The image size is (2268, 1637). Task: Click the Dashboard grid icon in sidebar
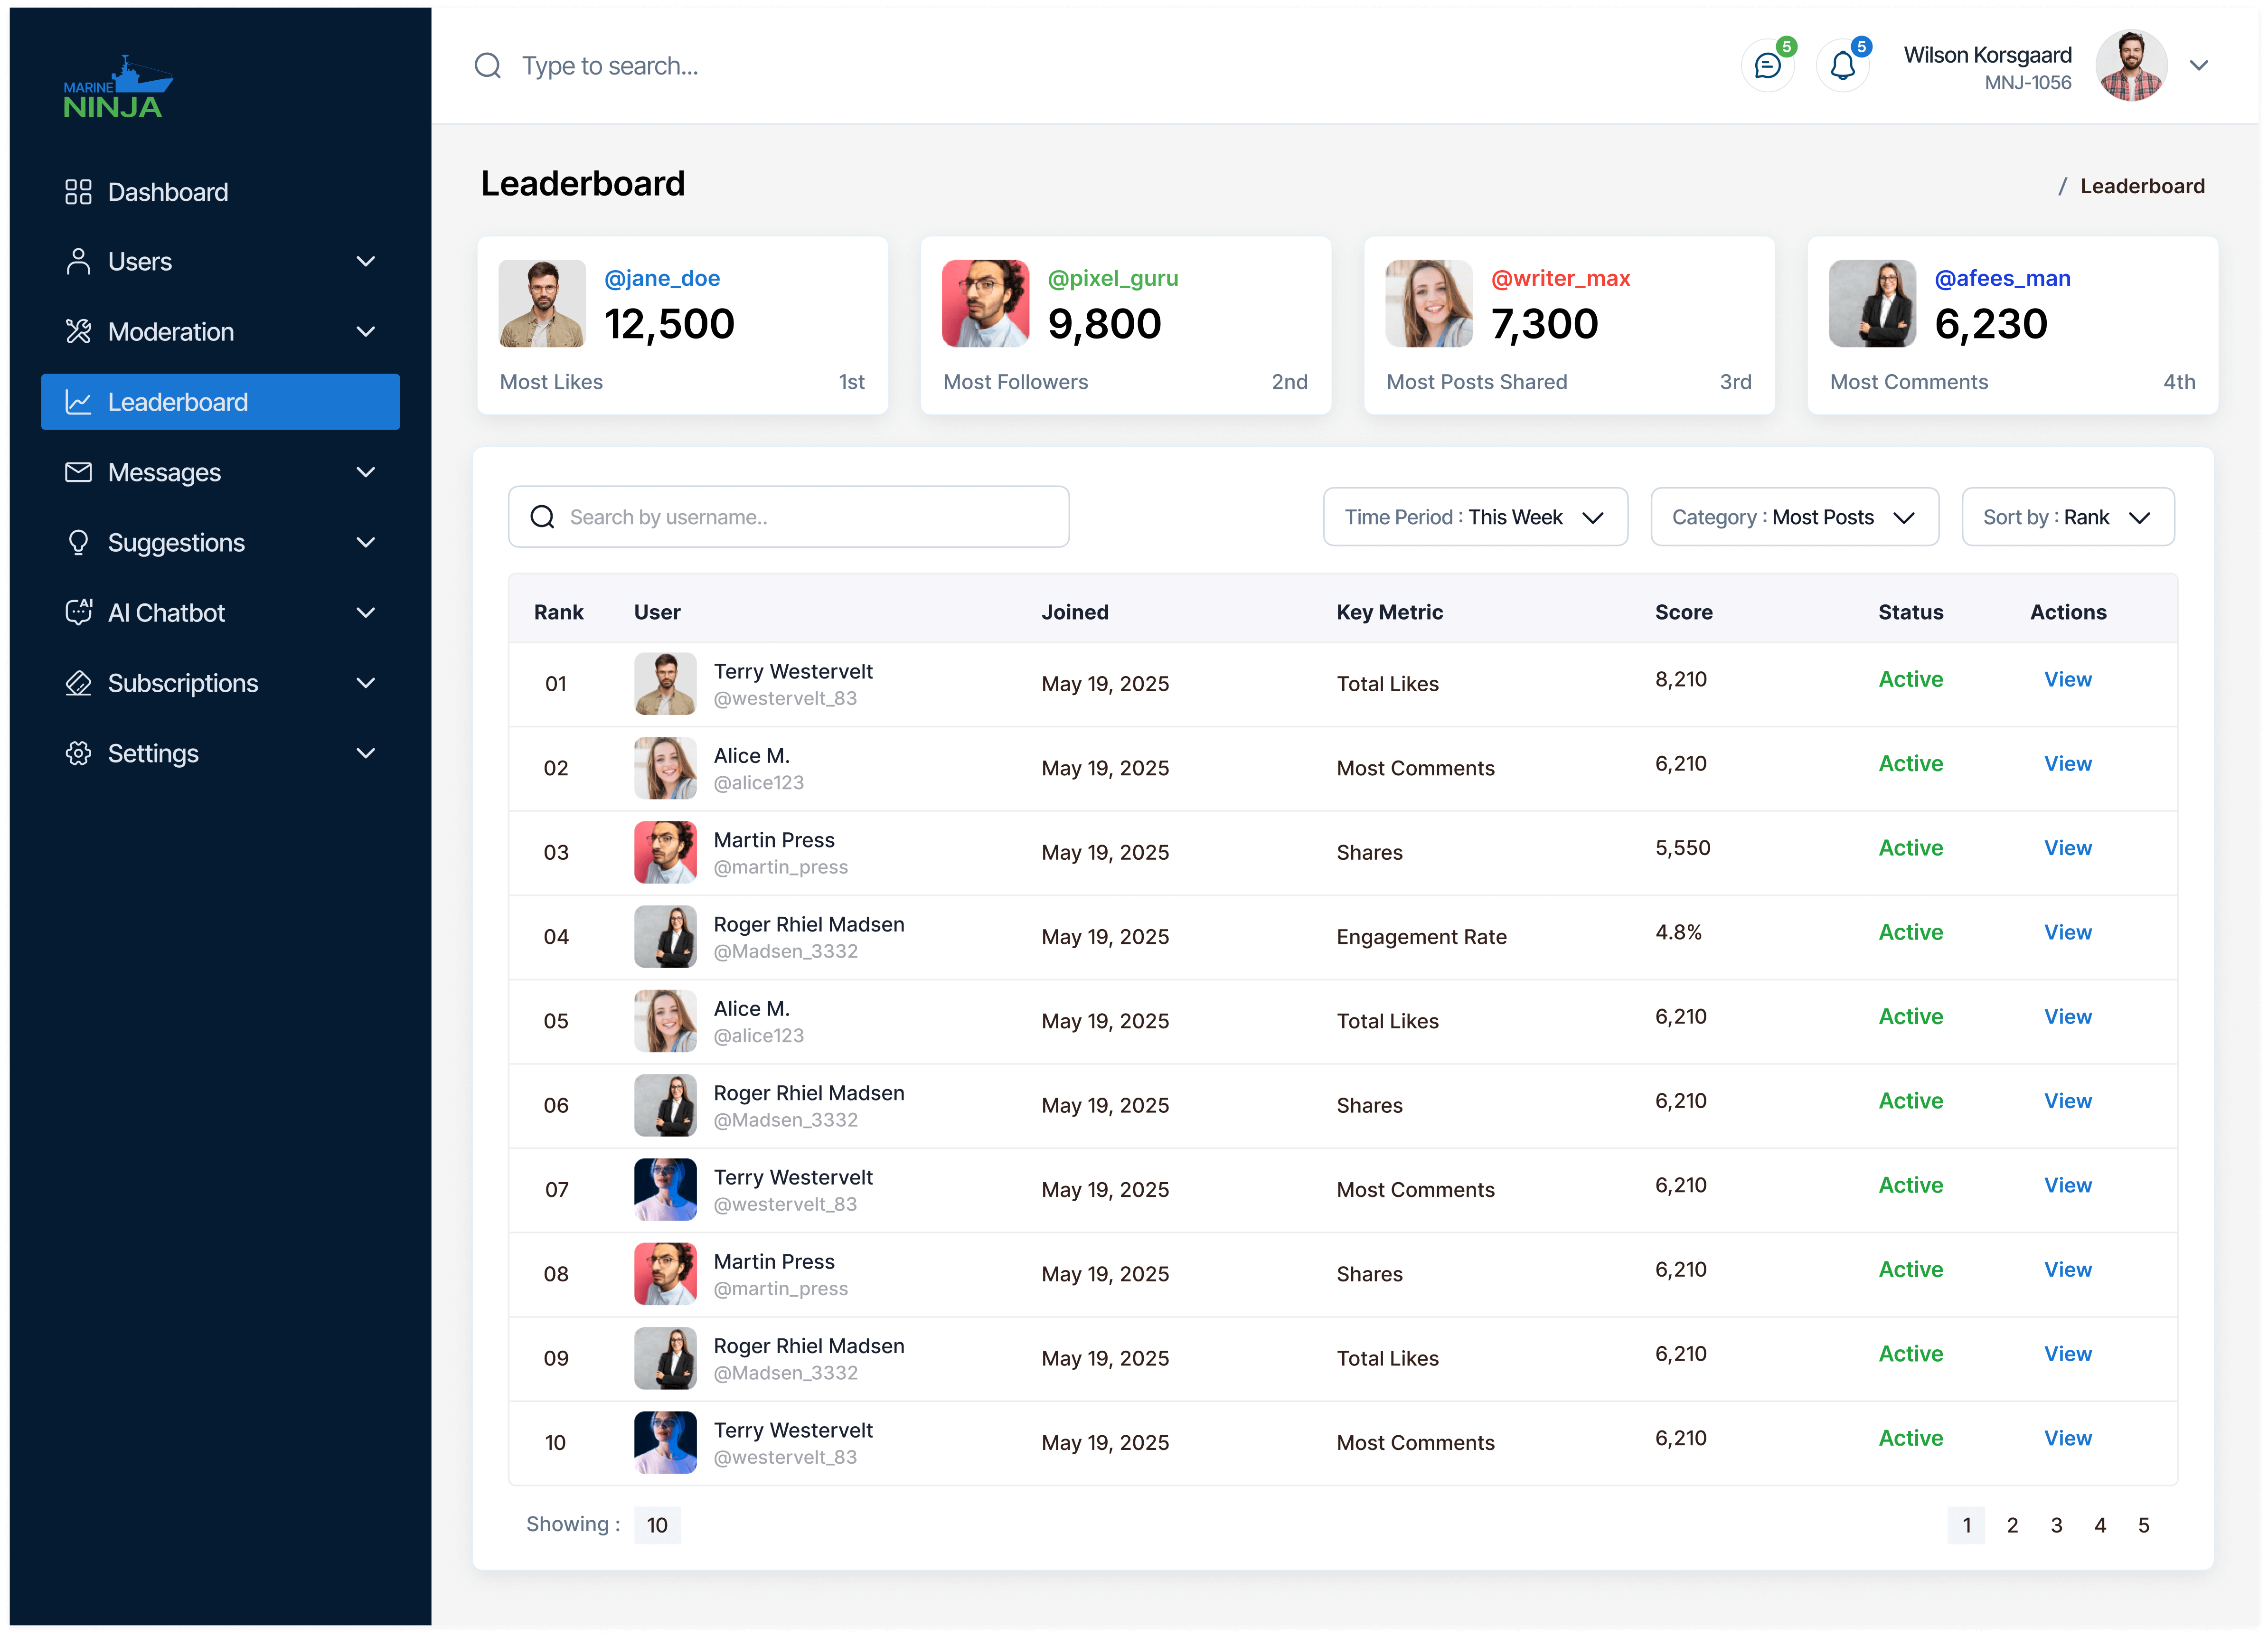tap(78, 192)
